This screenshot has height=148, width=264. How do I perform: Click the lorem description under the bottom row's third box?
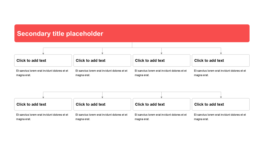161,117
